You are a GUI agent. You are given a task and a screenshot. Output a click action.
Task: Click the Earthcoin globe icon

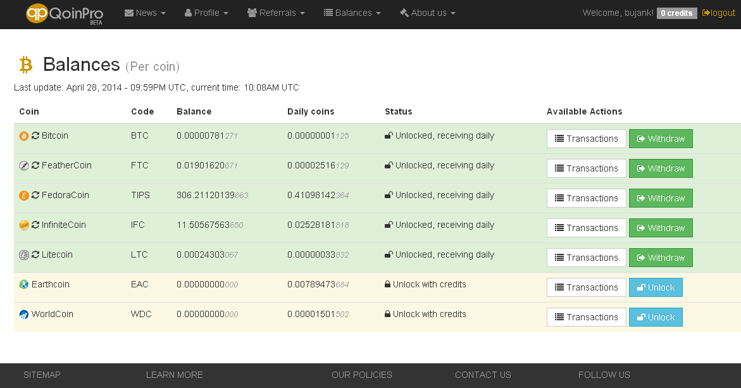pos(23,284)
